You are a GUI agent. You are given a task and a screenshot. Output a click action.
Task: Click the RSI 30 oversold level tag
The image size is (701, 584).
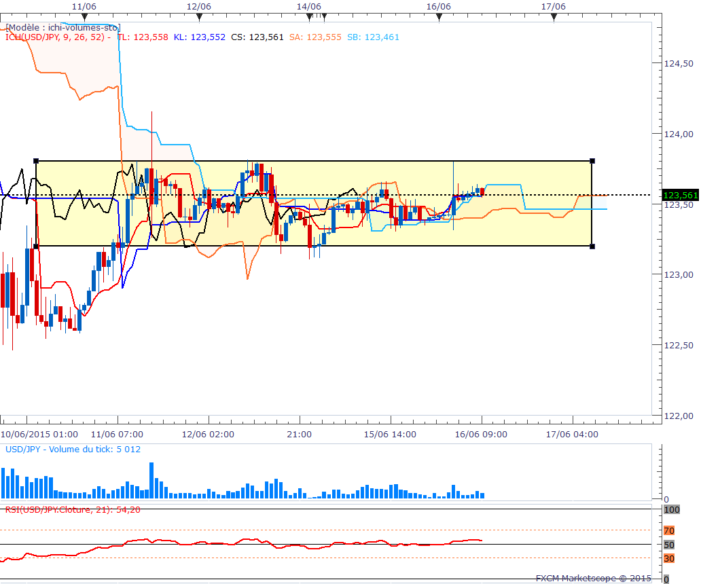click(669, 558)
